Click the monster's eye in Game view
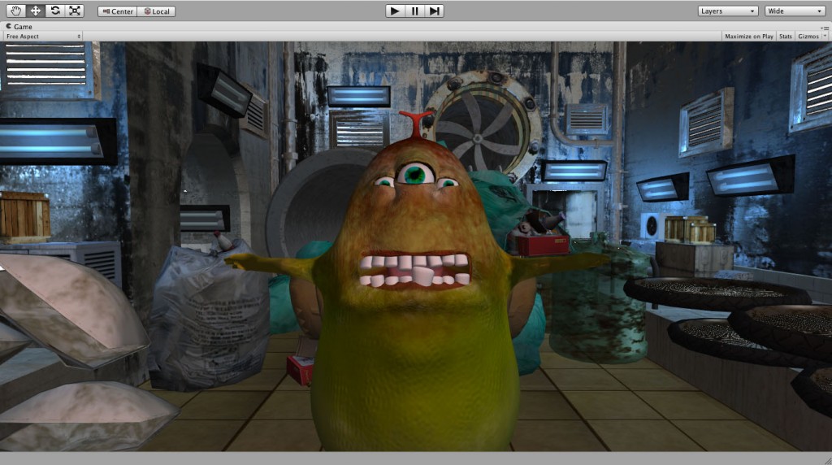 point(415,174)
